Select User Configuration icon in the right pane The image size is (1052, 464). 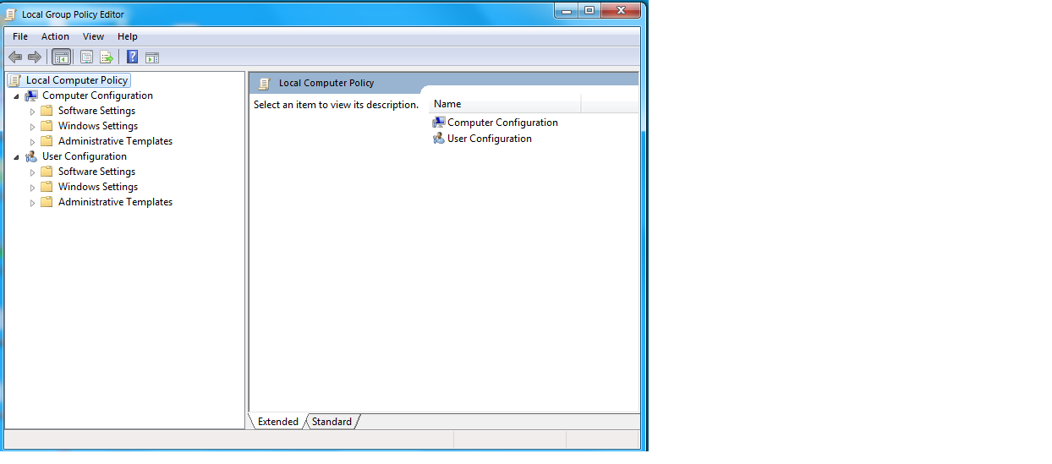pos(438,139)
